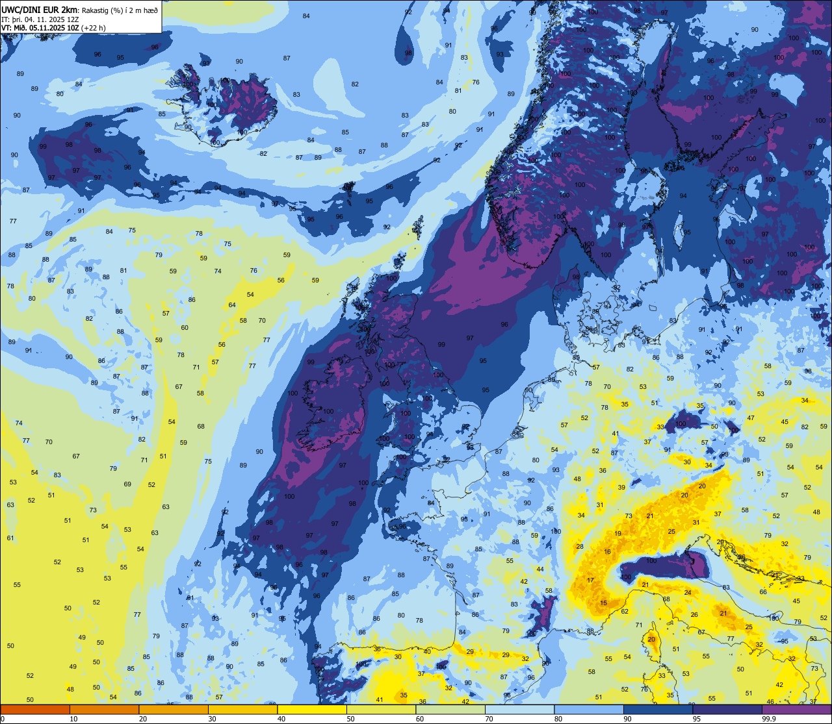Click the legend tick label "95"

[x=697, y=719]
